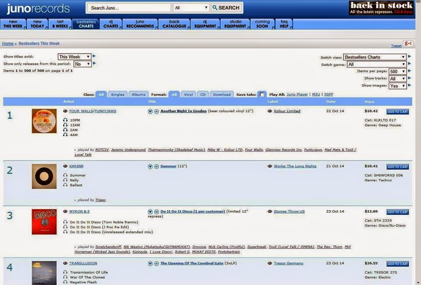
Task: Click eye icon beside Tresor Germany label
Action: pos(270,263)
